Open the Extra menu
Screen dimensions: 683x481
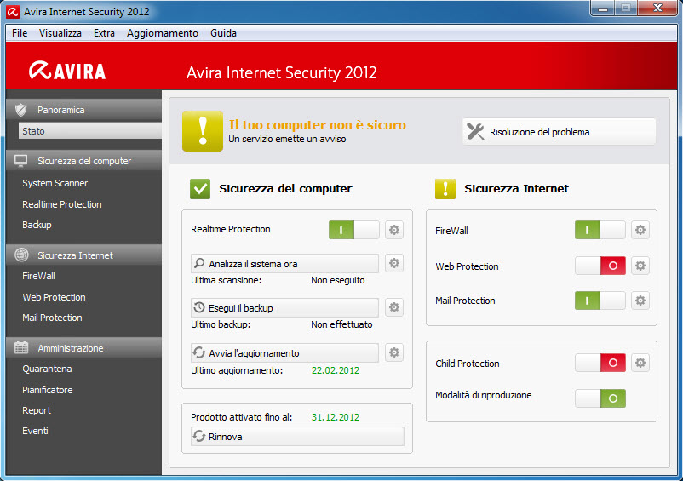(104, 33)
